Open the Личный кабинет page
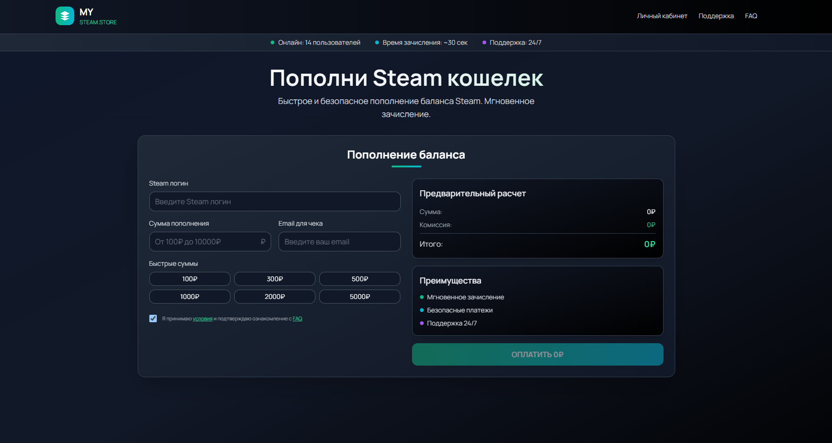The width and height of the screenshot is (832, 443). point(662,16)
